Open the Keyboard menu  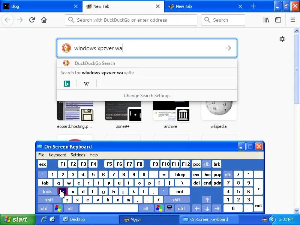coord(57,155)
